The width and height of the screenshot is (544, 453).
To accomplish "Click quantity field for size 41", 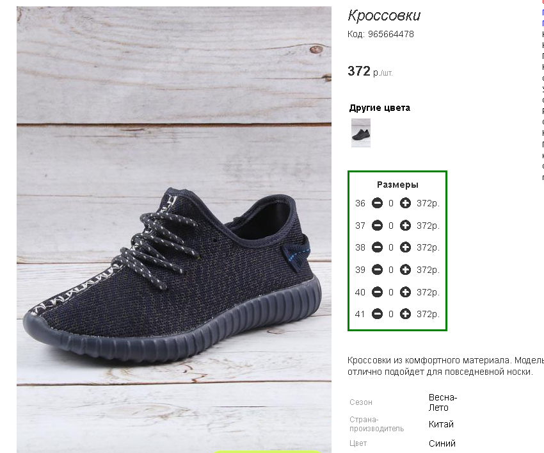I will click(x=391, y=314).
